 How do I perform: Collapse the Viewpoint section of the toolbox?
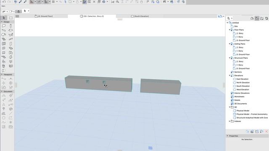pyautogui.click(x=2, y=75)
